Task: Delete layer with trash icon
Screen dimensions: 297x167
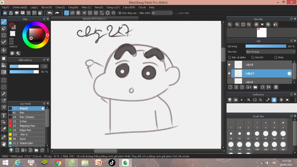Action: [x=276, y=87]
